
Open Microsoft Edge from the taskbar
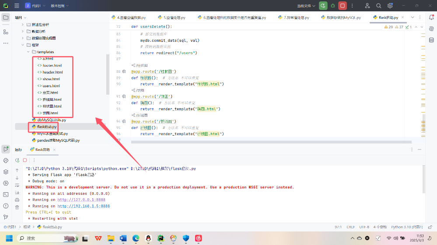click(136, 238)
